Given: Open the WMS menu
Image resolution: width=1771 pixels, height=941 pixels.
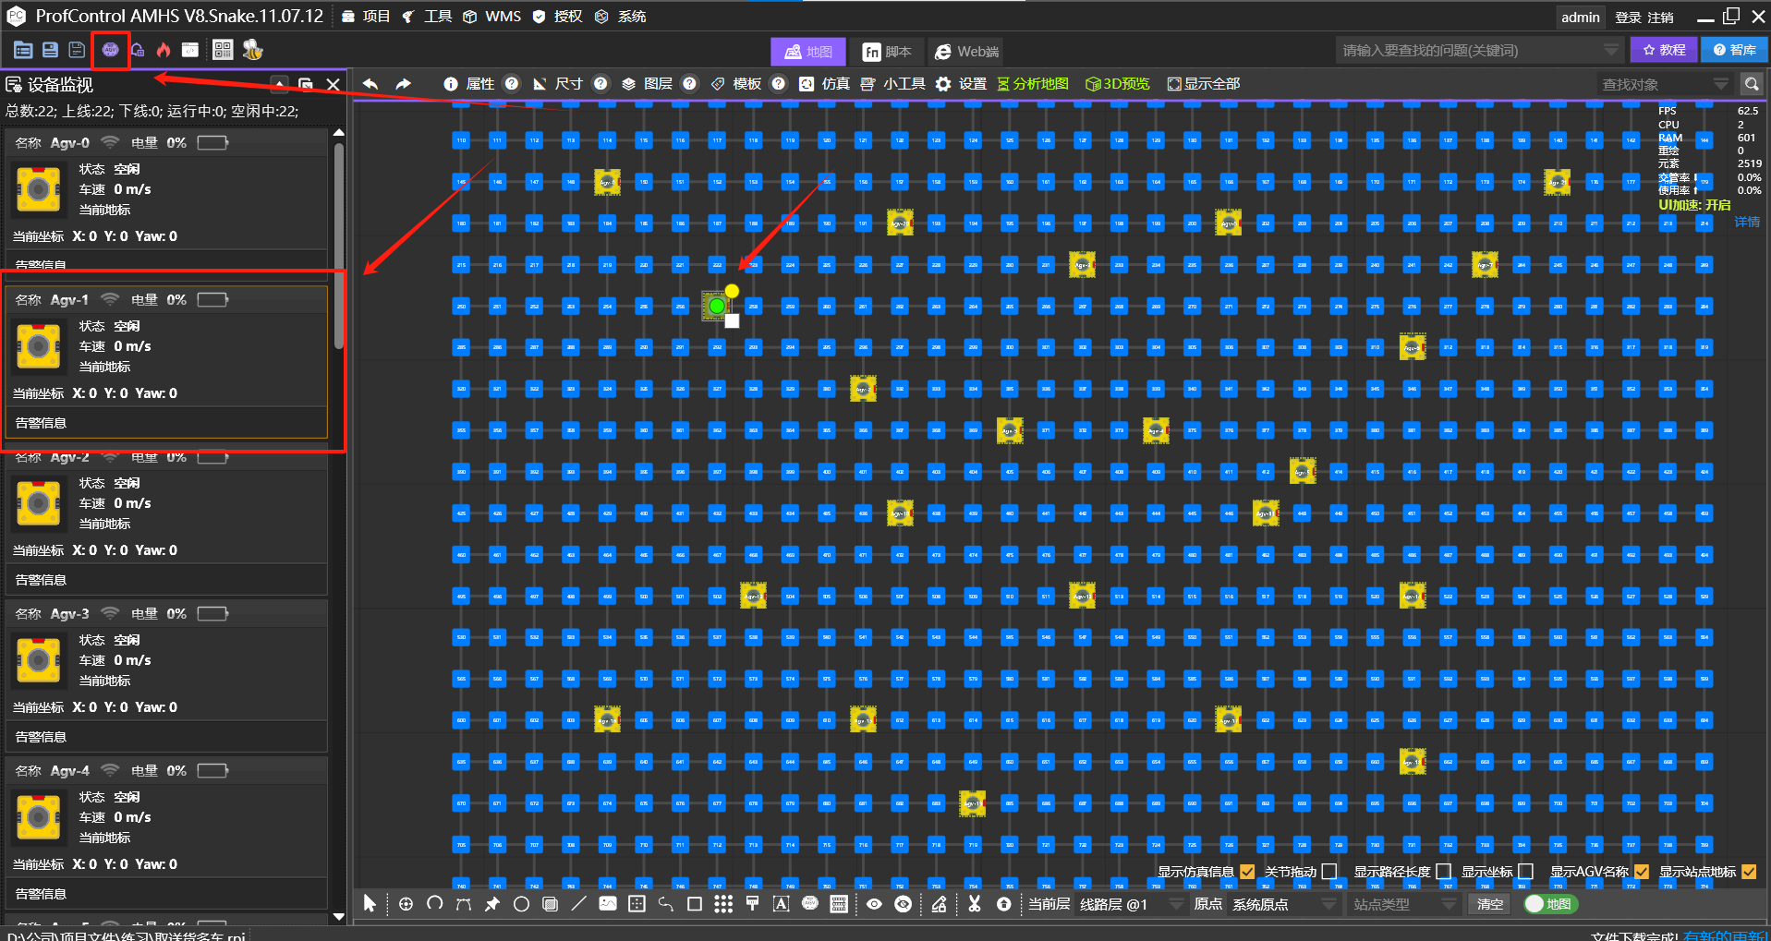Looking at the screenshot, I should pos(492,17).
